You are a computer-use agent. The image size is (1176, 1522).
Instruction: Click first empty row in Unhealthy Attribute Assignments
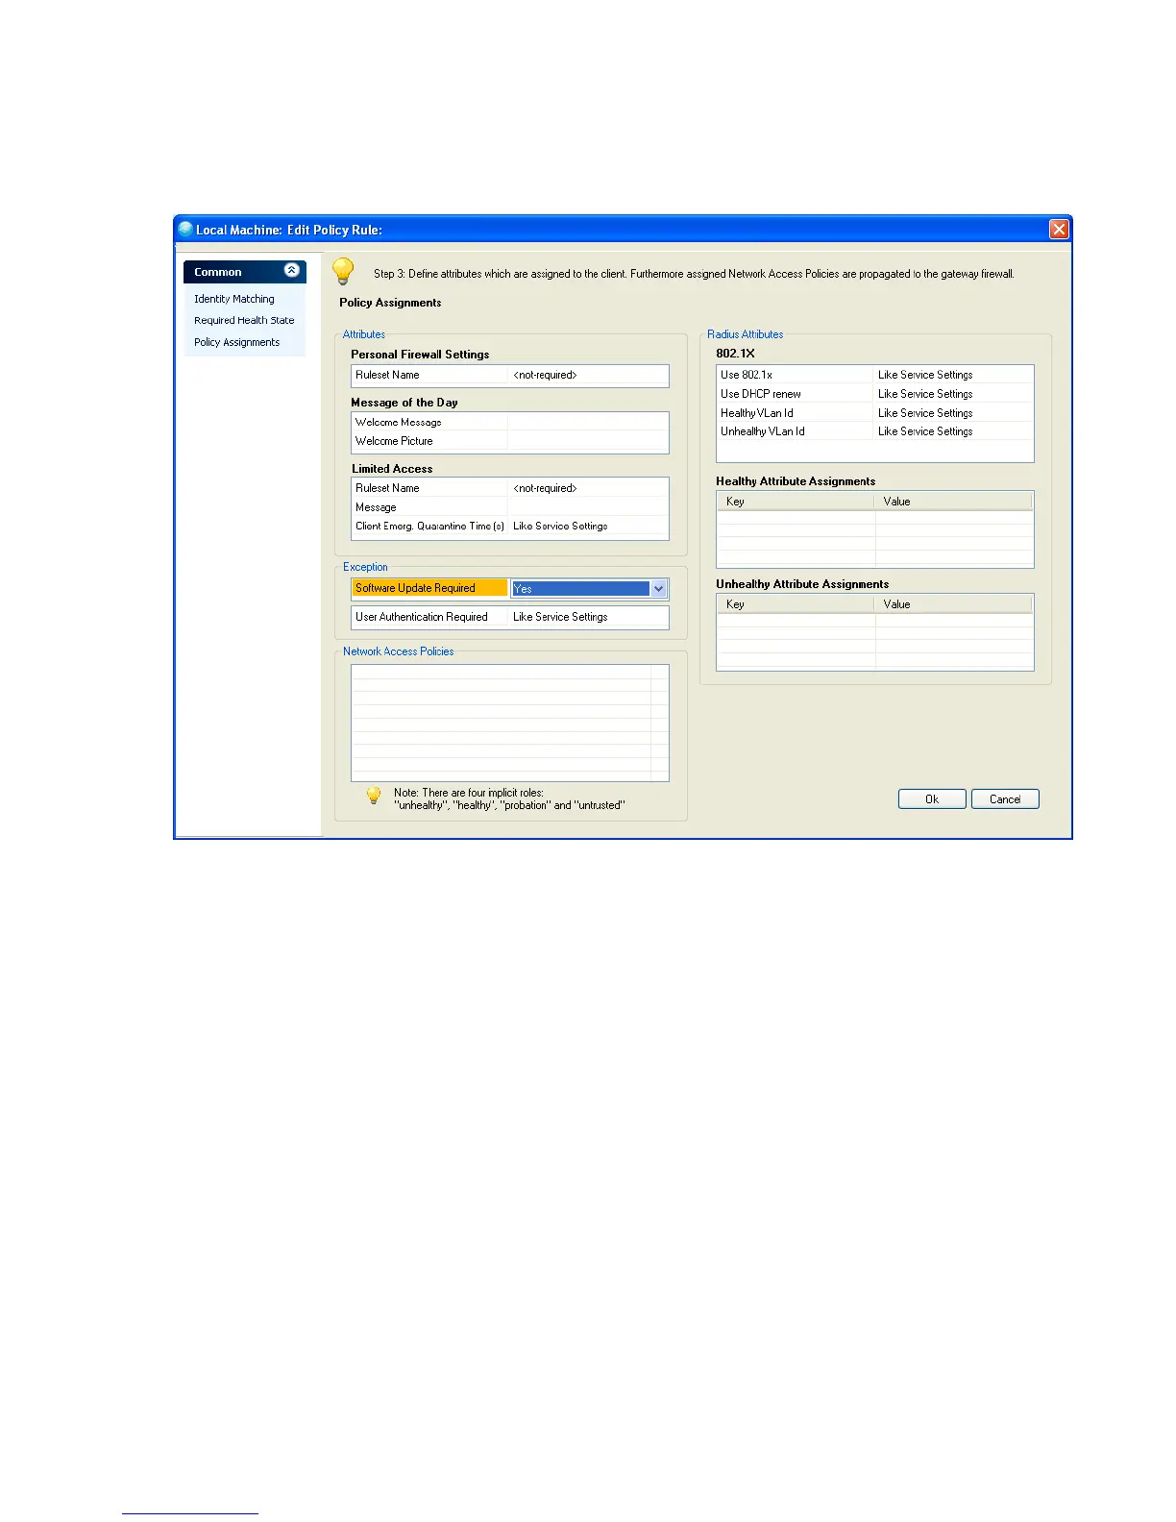click(874, 620)
